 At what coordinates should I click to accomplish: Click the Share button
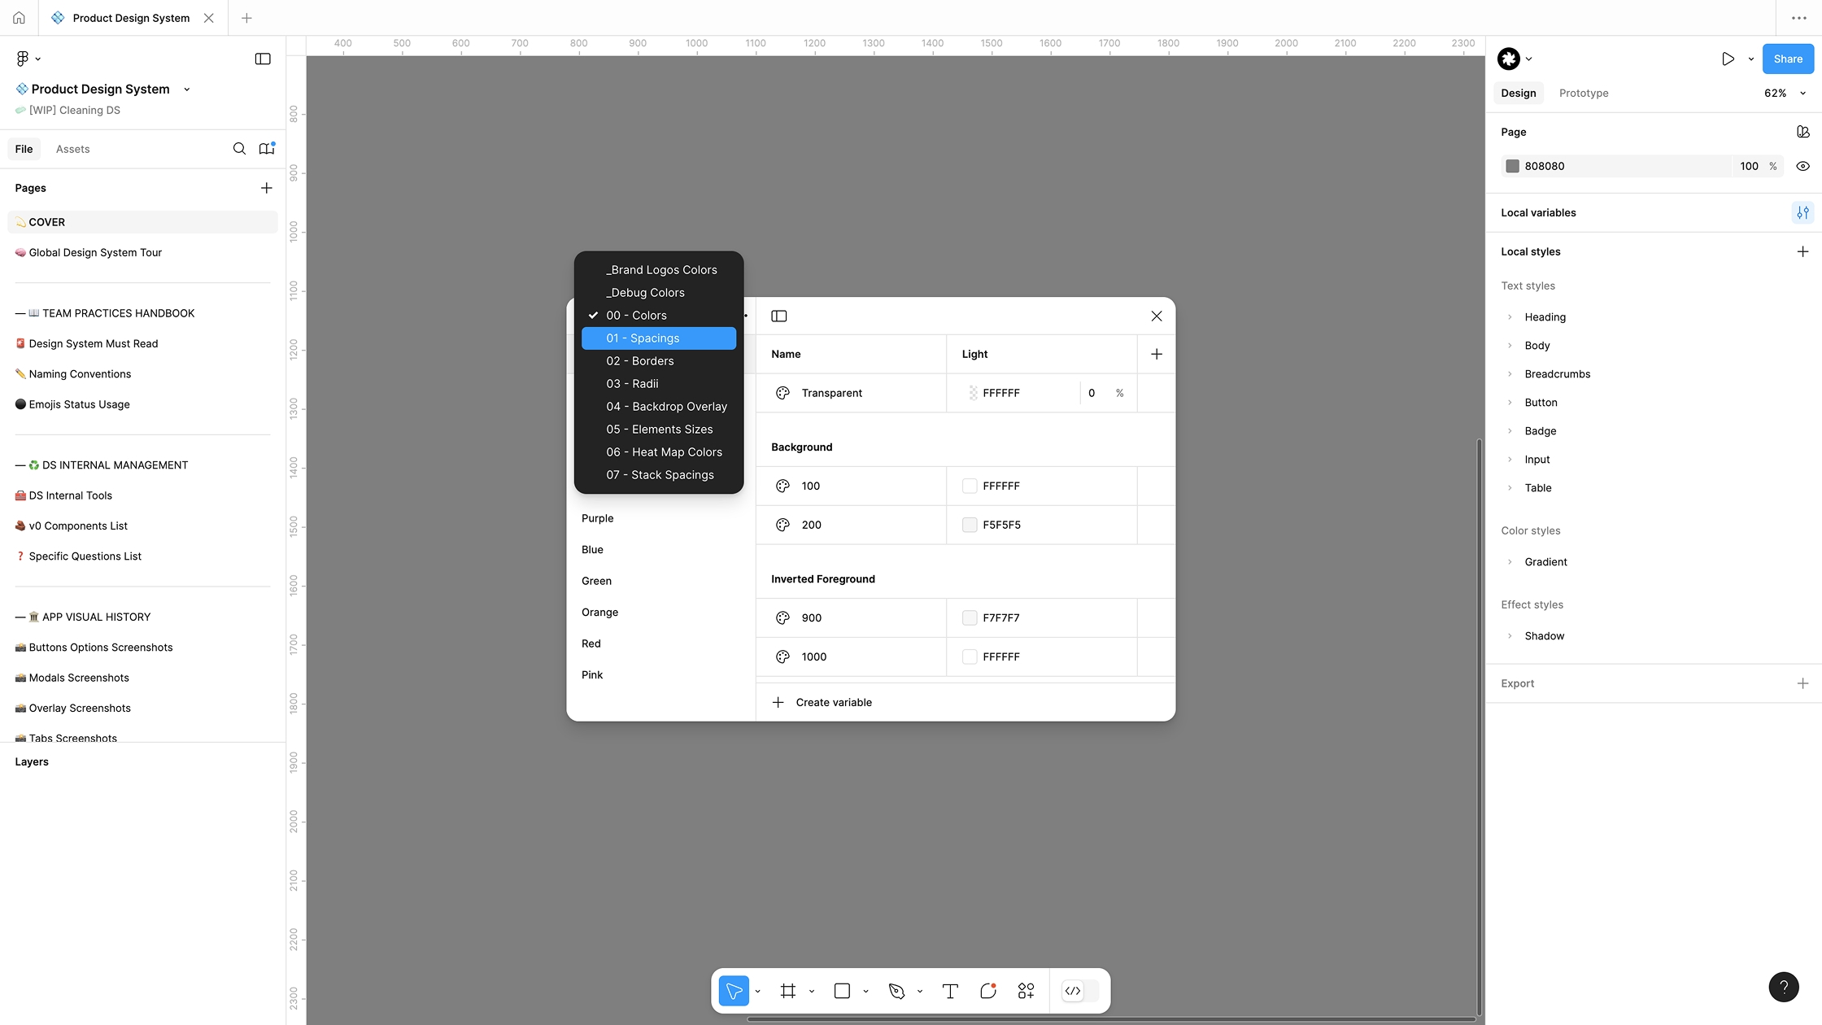(1787, 59)
